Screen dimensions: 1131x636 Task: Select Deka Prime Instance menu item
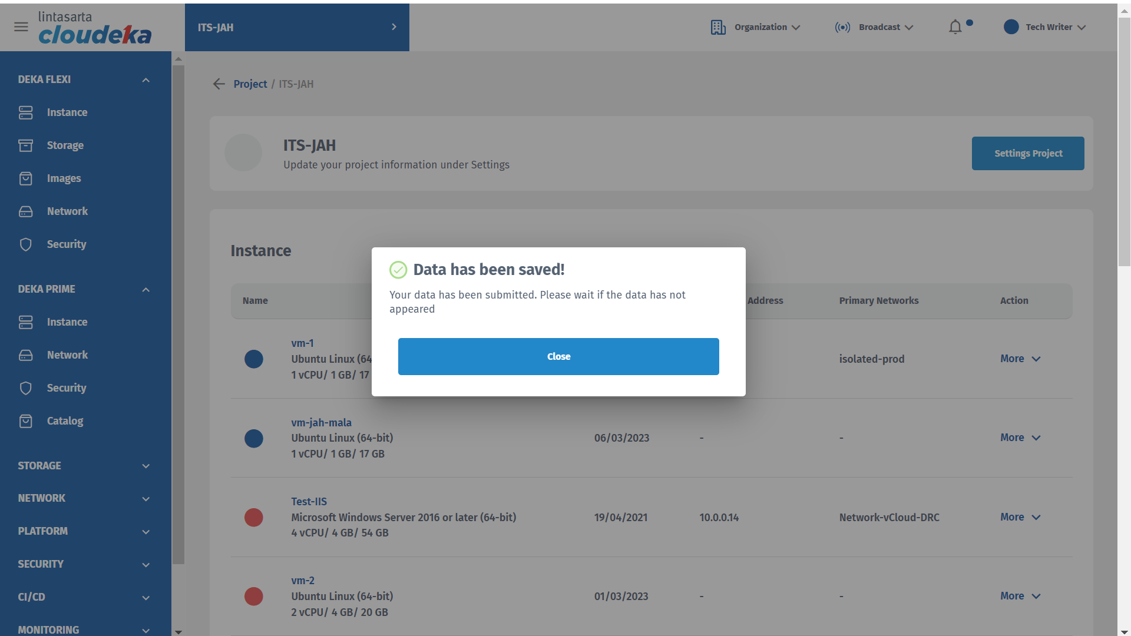[x=67, y=322]
